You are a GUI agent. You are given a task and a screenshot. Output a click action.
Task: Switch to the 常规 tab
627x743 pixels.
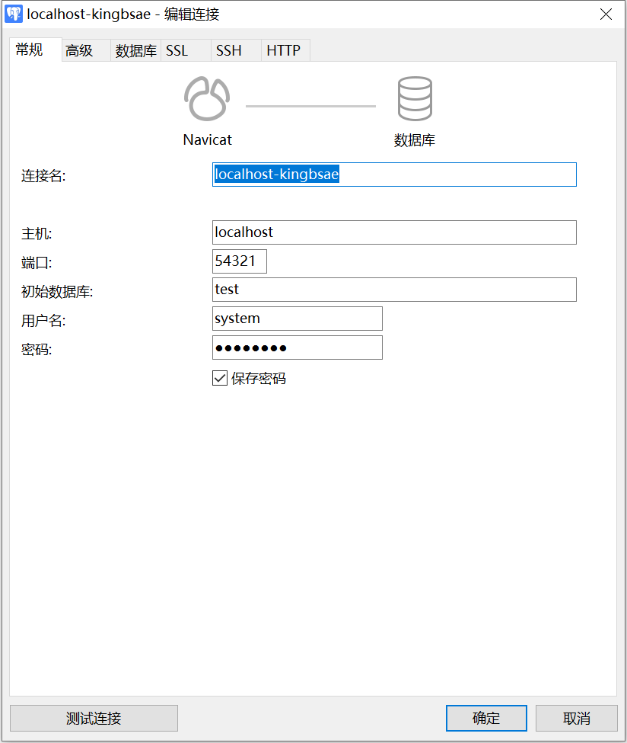pyautogui.click(x=36, y=50)
